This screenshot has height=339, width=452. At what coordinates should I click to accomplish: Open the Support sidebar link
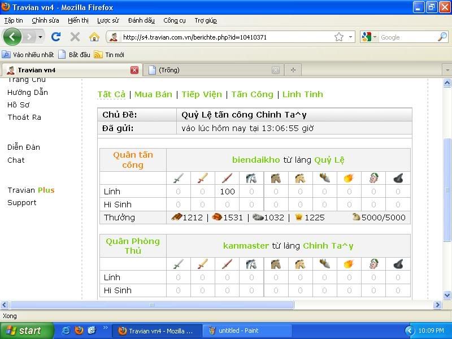pos(22,203)
